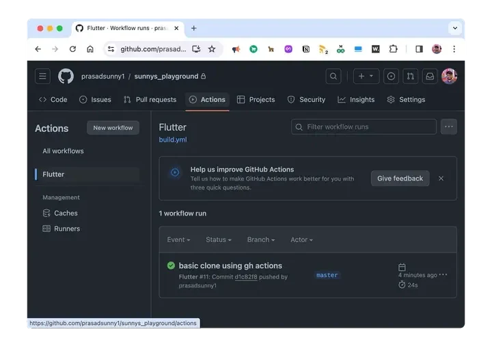The width and height of the screenshot is (492, 364).
Task: Switch to the Issues tab
Action: (x=96, y=100)
